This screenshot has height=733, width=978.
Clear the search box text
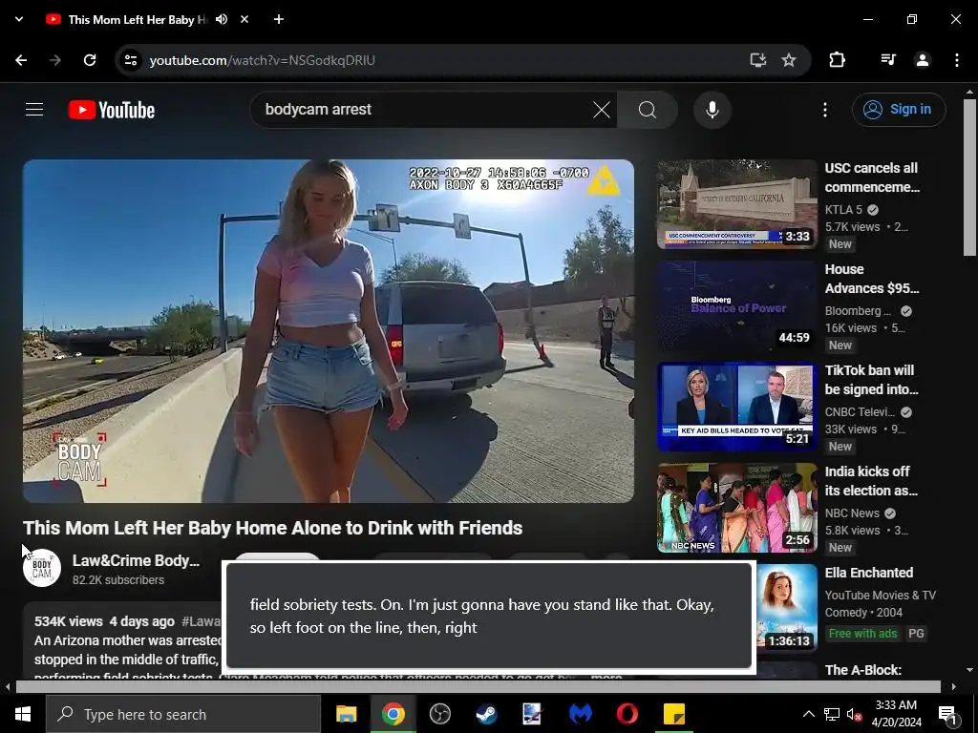(602, 110)
